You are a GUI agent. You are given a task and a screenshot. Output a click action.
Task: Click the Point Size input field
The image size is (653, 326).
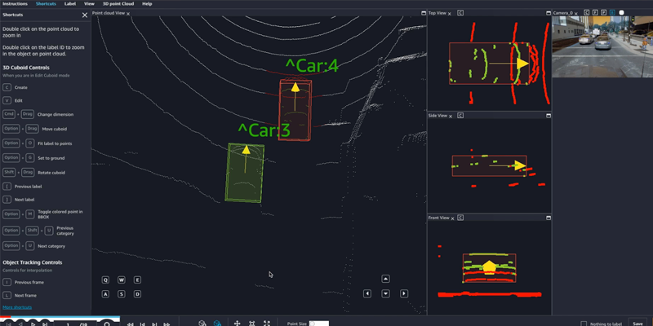(x=318, y=324)
